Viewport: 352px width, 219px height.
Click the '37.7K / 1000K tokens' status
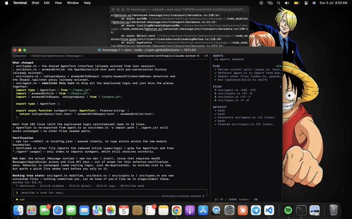(231, 199)
